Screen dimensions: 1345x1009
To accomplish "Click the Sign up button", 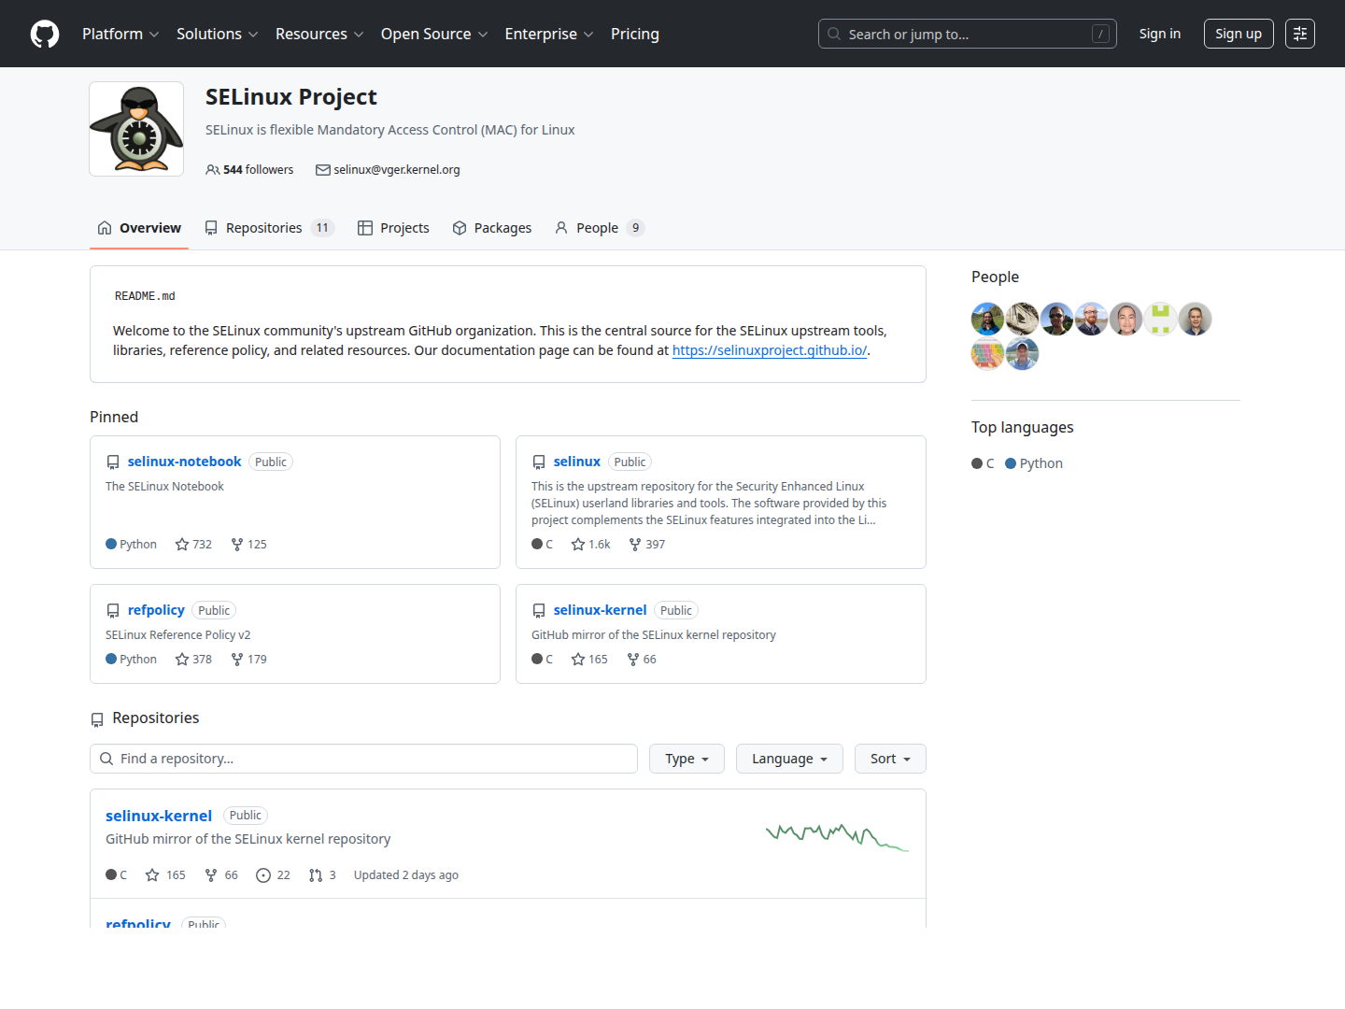I will coord(1239,34).
